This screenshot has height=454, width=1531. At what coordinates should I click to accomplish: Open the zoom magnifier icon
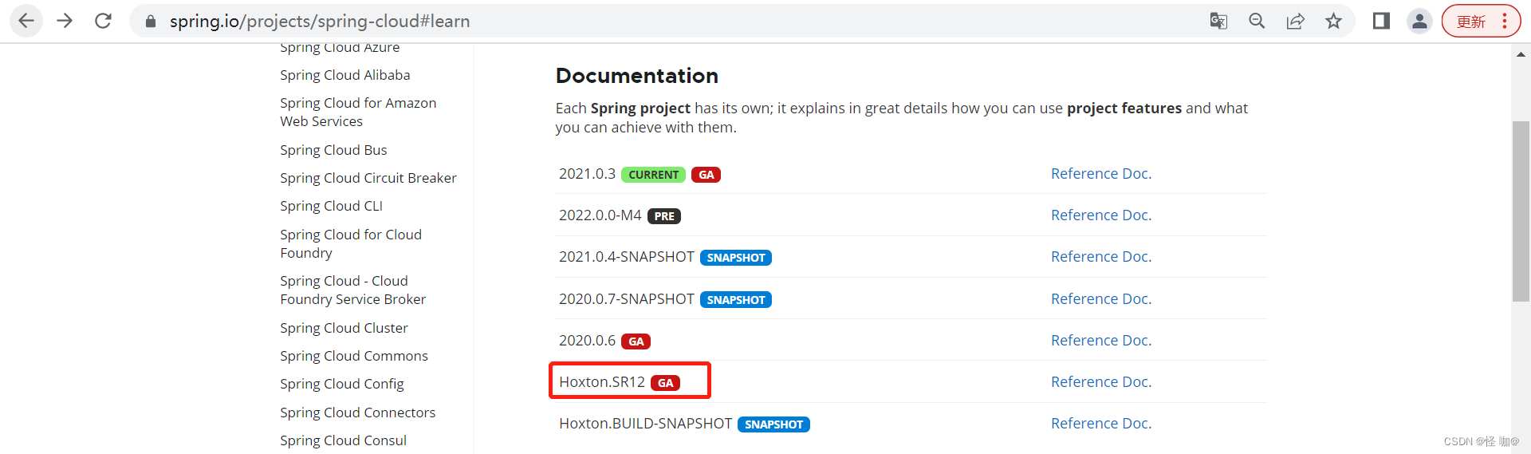[1257, 22]
